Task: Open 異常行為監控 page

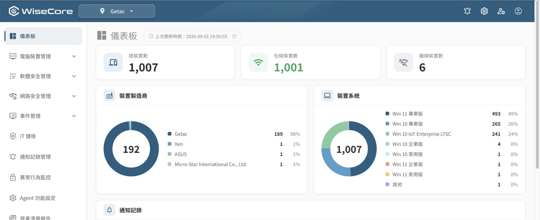Action: pyautogui.click(x=43, y=177)
